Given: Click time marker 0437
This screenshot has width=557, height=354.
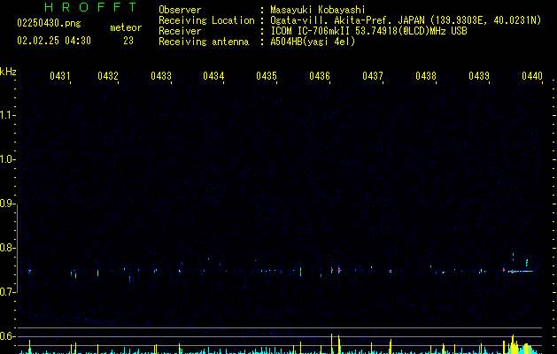Looking at the screenshot, I should tap(373, 75).
